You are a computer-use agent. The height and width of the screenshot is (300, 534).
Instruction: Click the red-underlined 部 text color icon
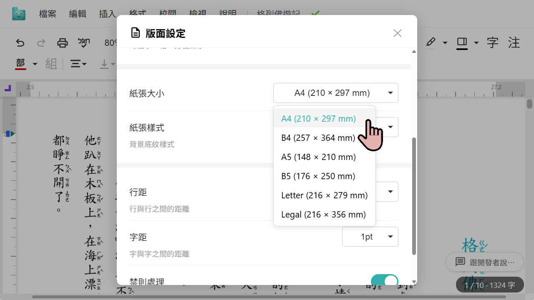click(21, 64)
